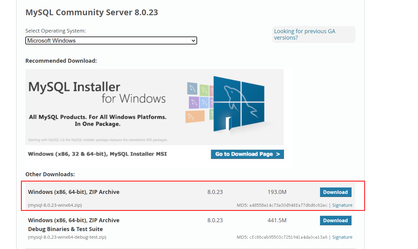Open Looking for previous GA versions link

304,34
